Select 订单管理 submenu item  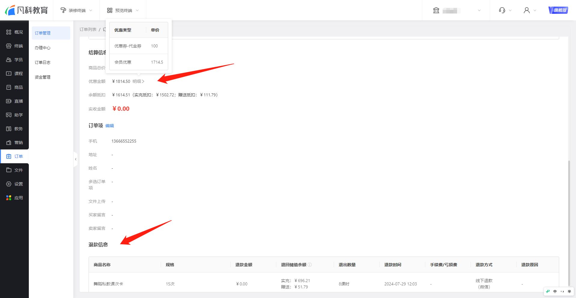tap(51, 33)
